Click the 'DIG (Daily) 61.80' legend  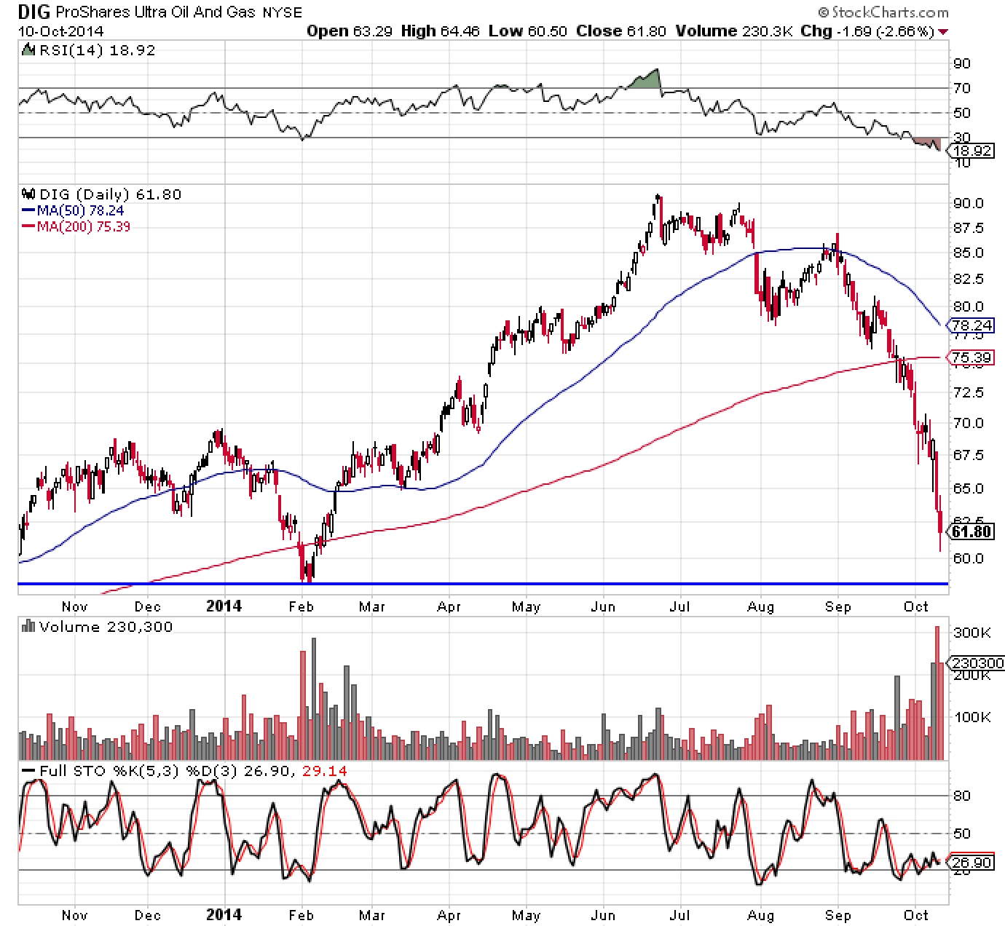[x=110, y=194]
